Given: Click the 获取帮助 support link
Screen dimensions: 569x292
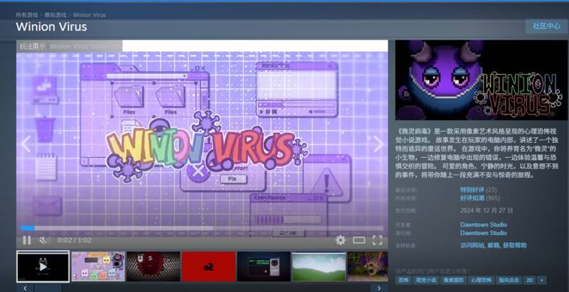Looking at the screenshot, I should click(514, 246).
